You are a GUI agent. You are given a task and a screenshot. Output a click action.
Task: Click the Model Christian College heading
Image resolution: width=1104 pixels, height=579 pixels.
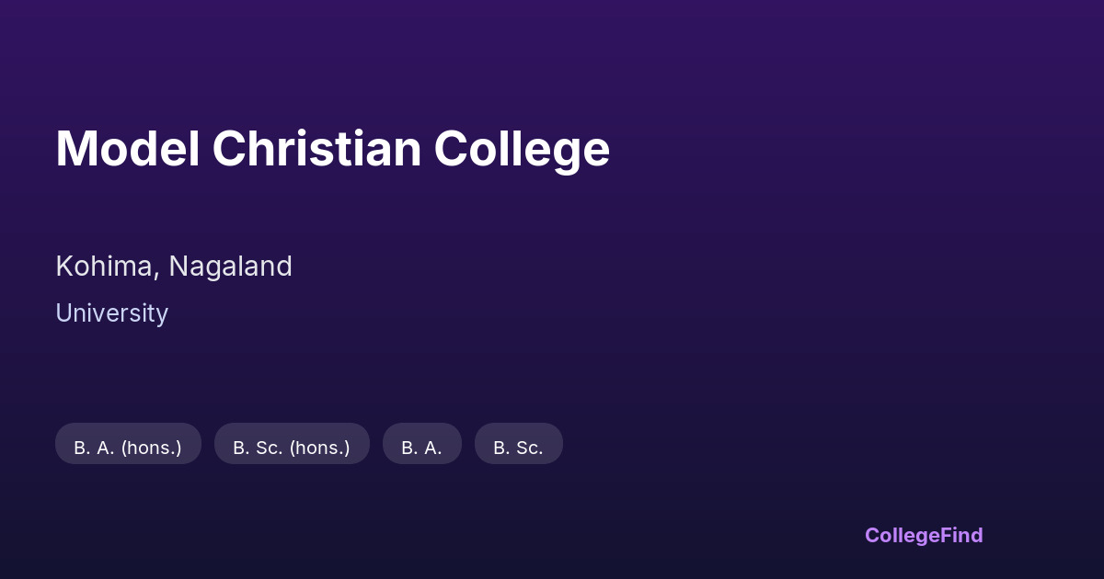click(332, 149)
